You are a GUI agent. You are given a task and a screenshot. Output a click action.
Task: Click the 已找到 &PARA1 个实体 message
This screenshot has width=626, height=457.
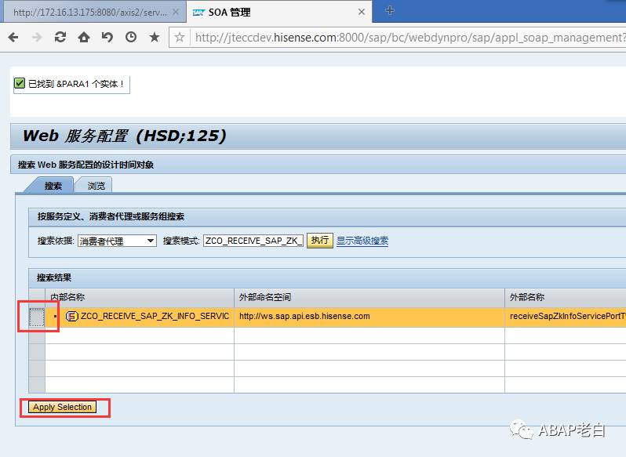(x=76, y=84)
